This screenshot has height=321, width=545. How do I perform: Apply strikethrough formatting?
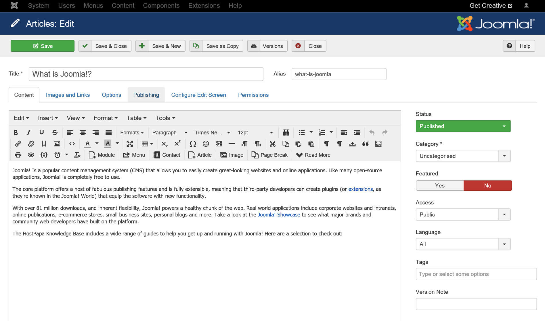[55, 132]
